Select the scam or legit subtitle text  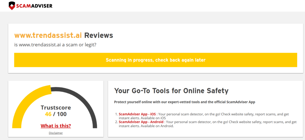[x=55, y=45]
